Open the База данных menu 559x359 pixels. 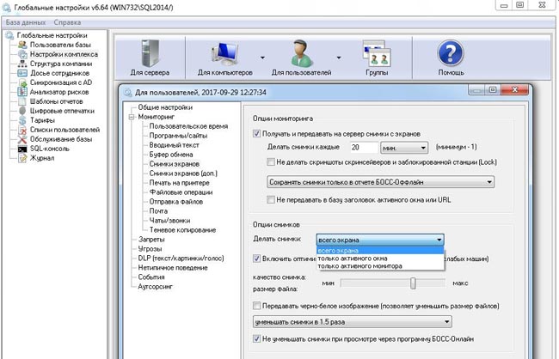coord(26,22)
